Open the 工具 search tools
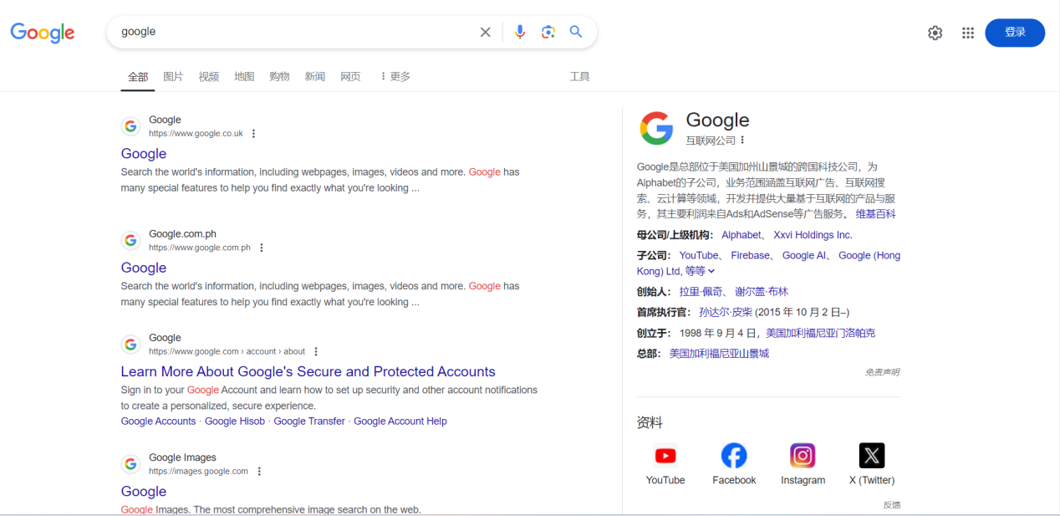 click(x=579, y=76)
